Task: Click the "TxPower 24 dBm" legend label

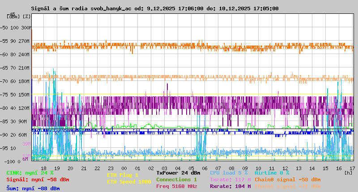Action: (x=178, y=173)
